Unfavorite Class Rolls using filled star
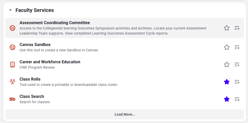This screenshot has height=123, width=248. coord(227,82)
